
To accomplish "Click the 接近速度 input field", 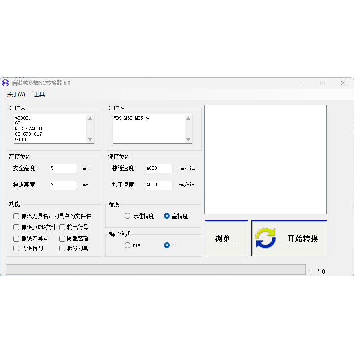I will coord(159,168).
